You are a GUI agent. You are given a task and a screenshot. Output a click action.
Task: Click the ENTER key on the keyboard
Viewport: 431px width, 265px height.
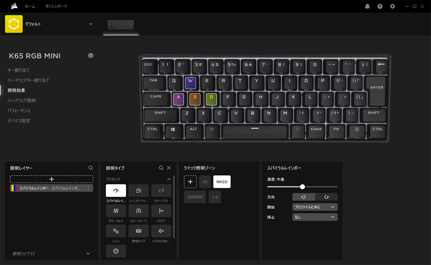pos(376,91)
